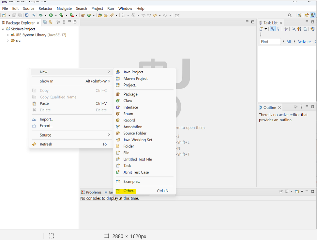Screen dimensions: 317x240
Task: Click Collapse All in Package Explorer
Action: click(x=45, y=22)
